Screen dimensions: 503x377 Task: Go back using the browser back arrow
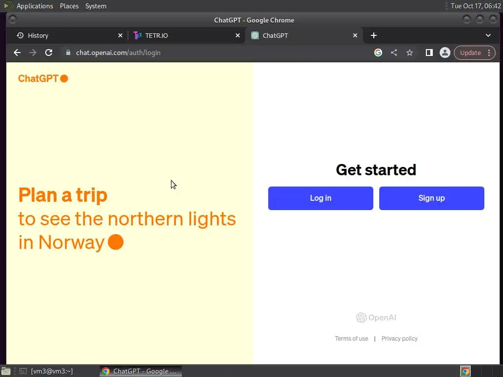tap(17, 53)
